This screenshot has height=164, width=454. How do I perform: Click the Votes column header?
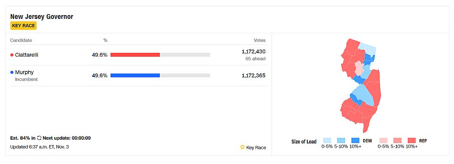coord(259,40)
